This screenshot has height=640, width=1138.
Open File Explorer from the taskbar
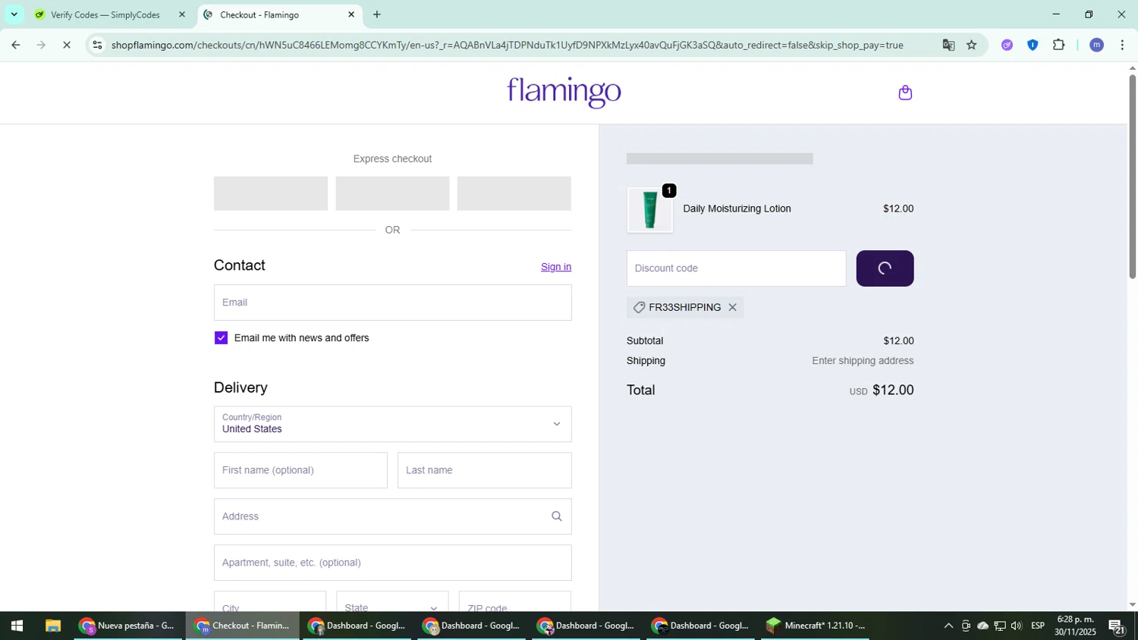(52, 626)
